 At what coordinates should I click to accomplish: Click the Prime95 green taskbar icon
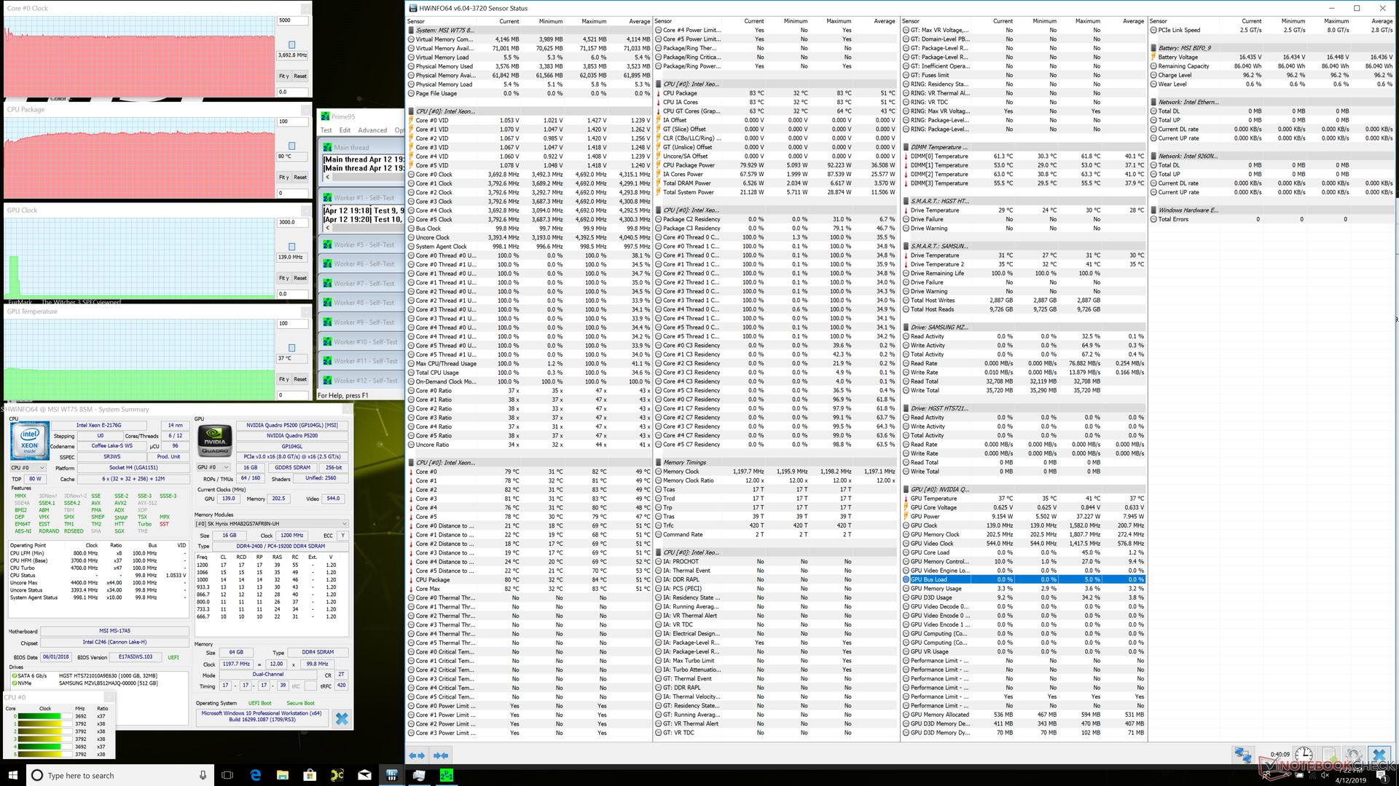[x=447, y=775]
